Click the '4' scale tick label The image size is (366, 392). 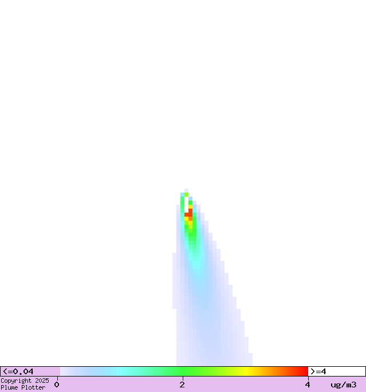click(x=308, y=385)
